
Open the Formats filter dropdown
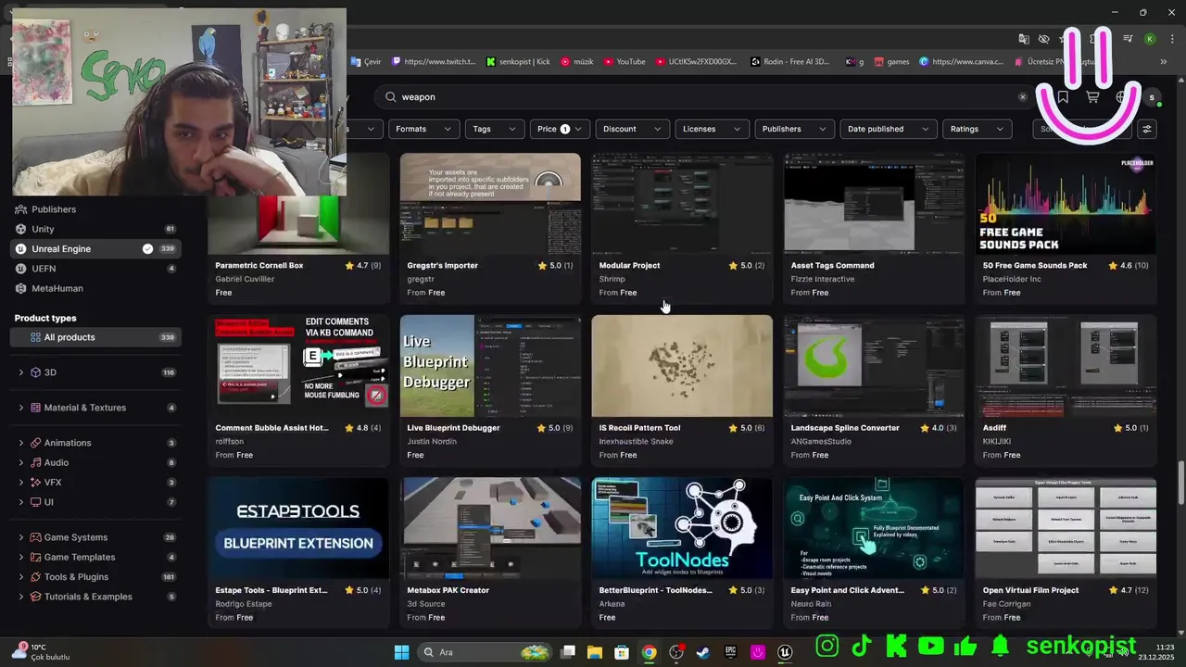coord(423,129)
